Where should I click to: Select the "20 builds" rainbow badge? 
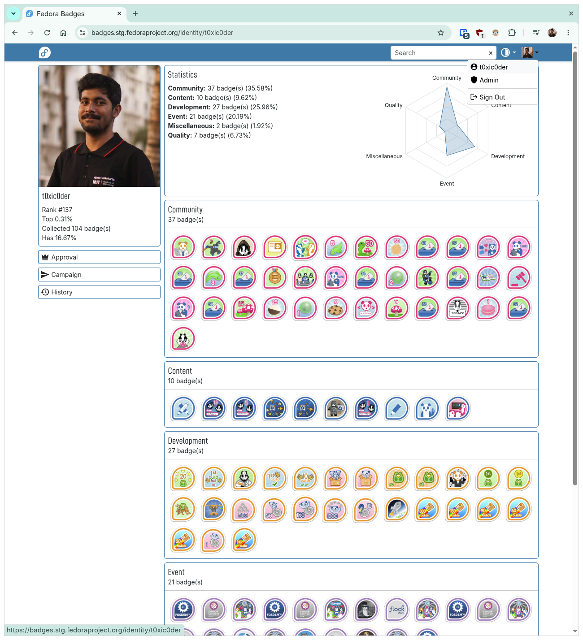click(x=183, y=540)
